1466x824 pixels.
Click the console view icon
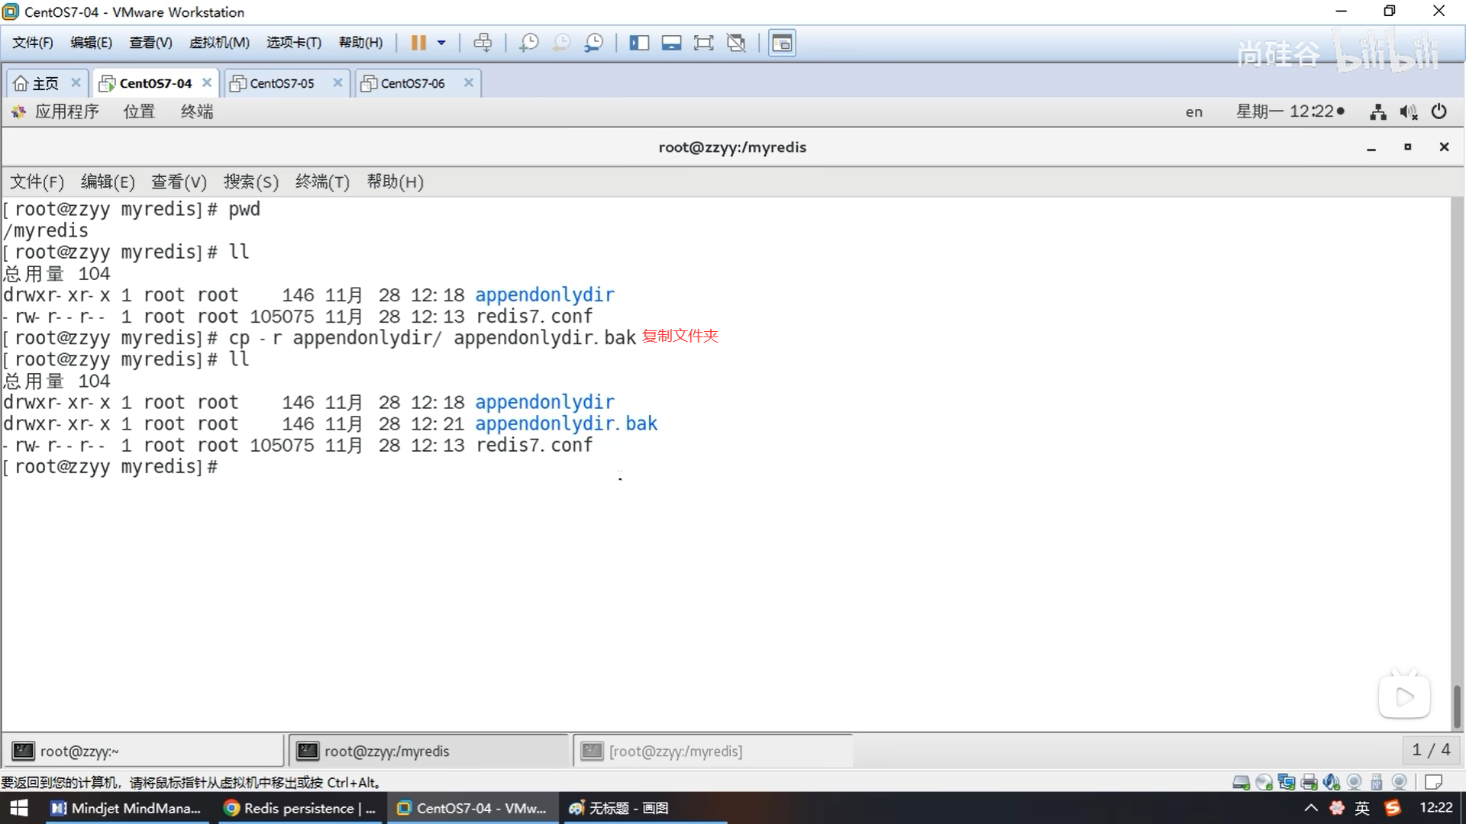pos(782,43)
